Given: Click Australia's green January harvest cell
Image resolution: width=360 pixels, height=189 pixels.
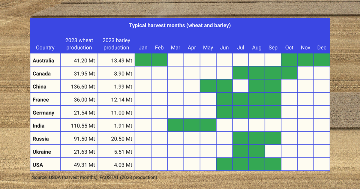Looking at the screenshot, I should coord(143,60).
